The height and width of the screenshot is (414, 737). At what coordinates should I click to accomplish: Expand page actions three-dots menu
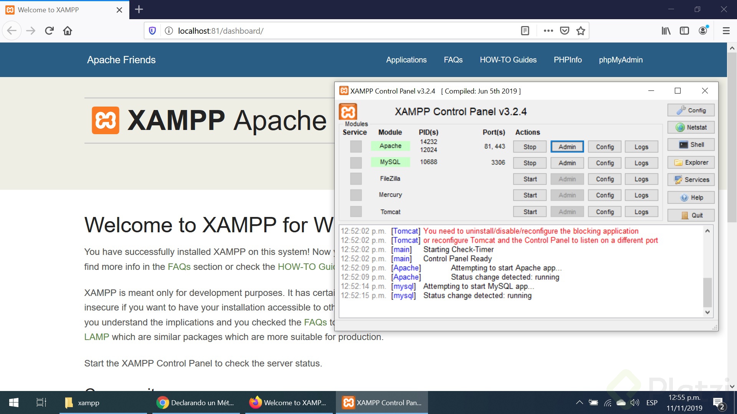[548, 31]
